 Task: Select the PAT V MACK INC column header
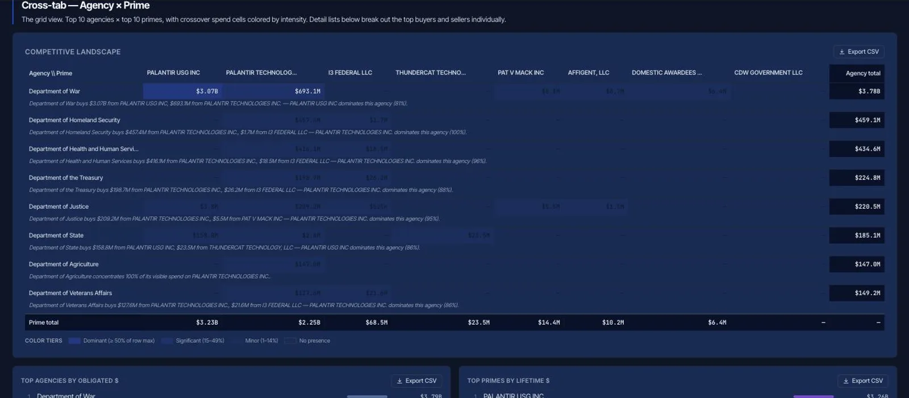pos(521,73)
